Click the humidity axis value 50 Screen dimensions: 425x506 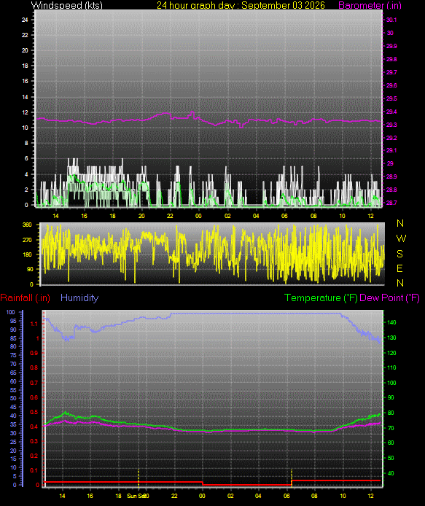(x=13, y=398)
